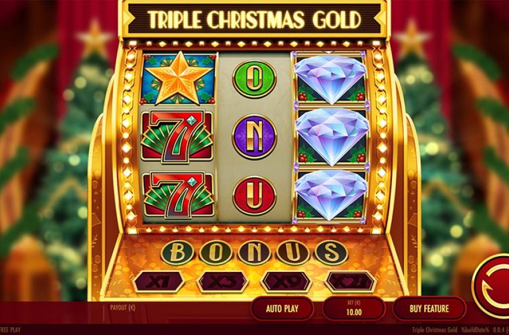Click the top diamond symbol on reel three
The image size is (509, 335).
pyautogui.click(x=330, y=79)
